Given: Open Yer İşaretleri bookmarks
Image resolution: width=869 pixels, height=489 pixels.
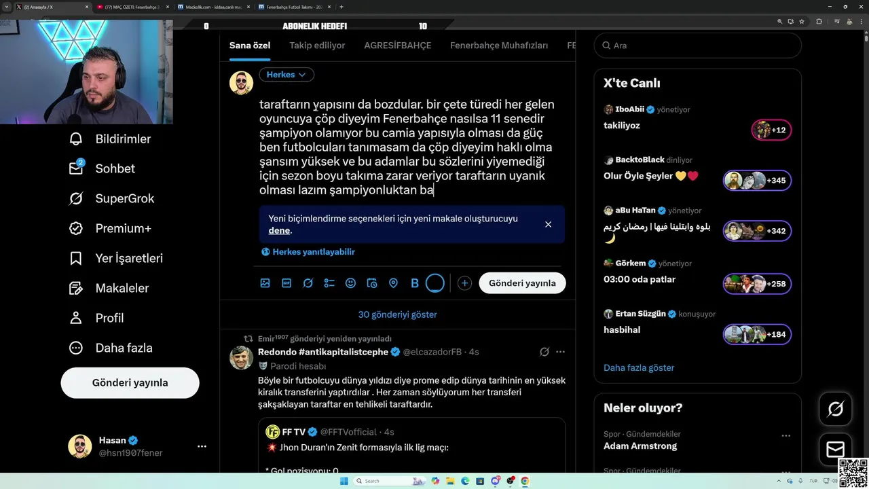Looking at the screenshot, I should point(115,258).
